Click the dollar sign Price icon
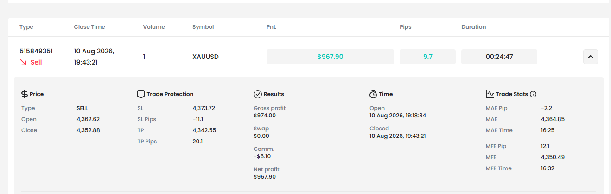The width and height of the screenshot is (611, 194). (25, 94)
